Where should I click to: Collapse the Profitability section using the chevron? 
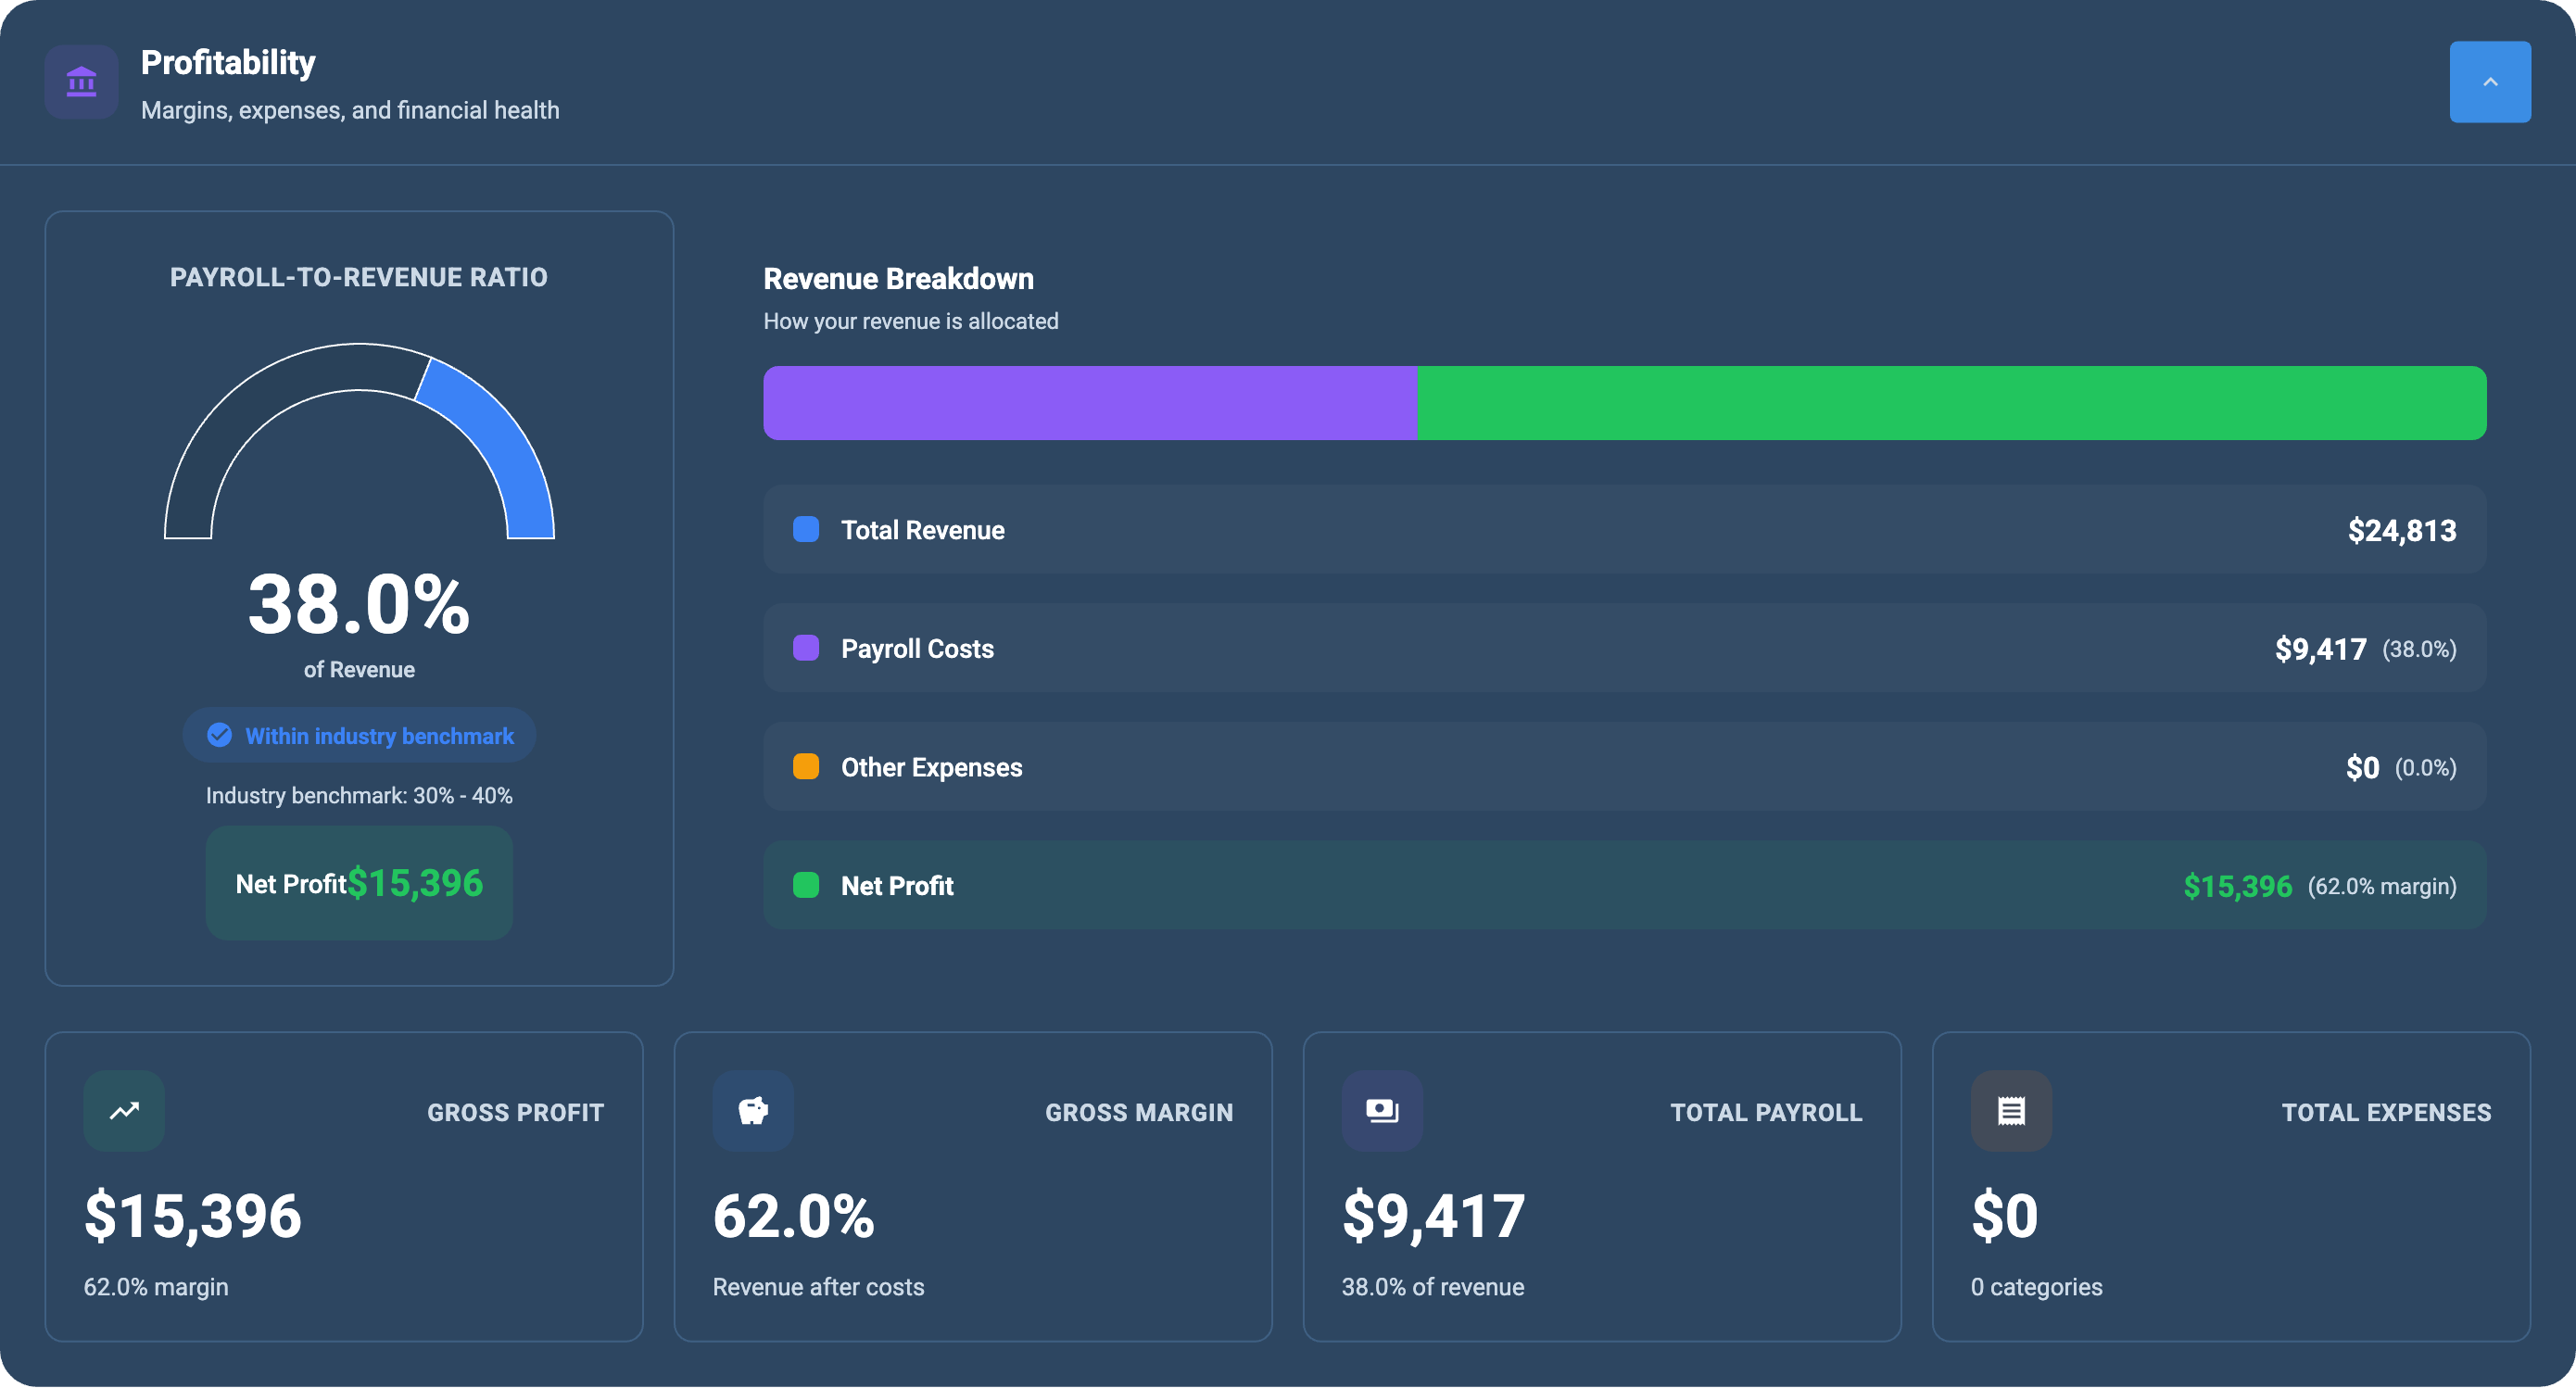click(x=2490, y=81)
